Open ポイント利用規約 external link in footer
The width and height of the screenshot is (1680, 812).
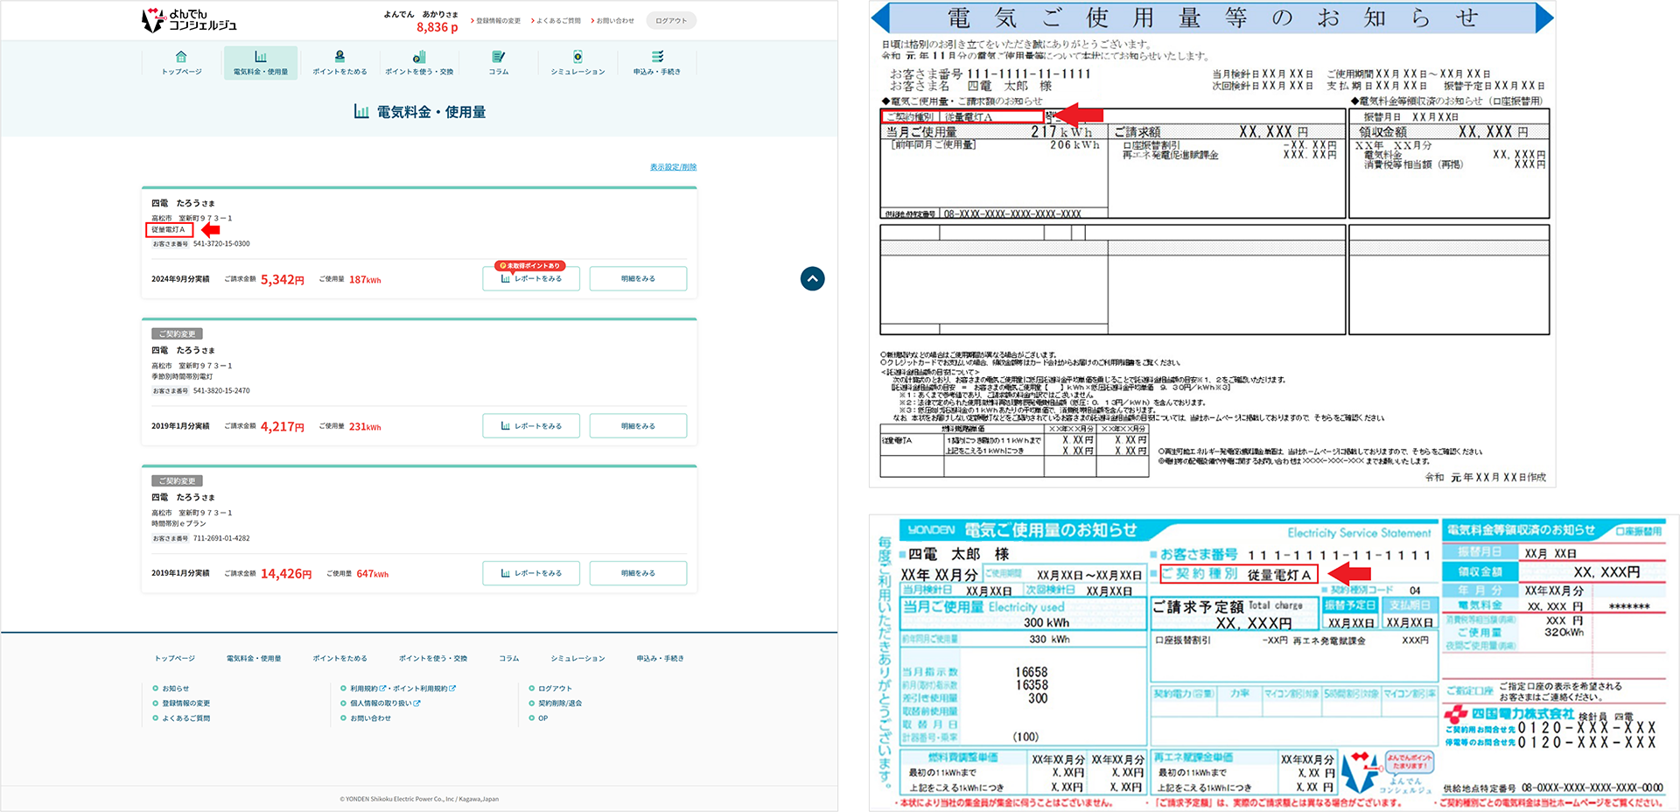coord(423,689)
